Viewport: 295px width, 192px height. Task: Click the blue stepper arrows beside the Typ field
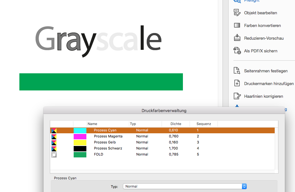(244, 186)
